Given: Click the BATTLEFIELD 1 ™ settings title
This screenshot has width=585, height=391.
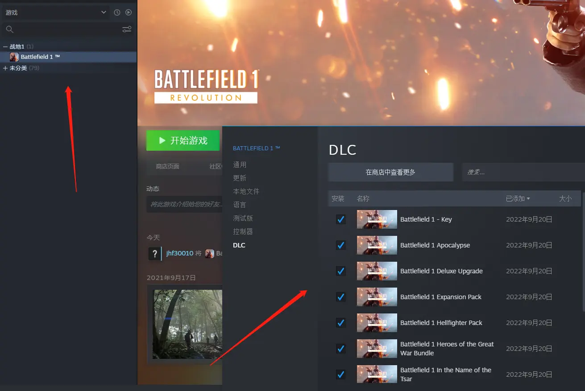Looking at the screenshot, I should (x=257, y=148).
